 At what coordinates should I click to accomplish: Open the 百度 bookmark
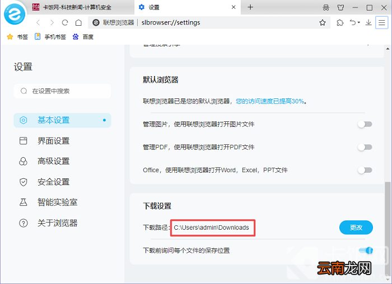pos(83,37)
